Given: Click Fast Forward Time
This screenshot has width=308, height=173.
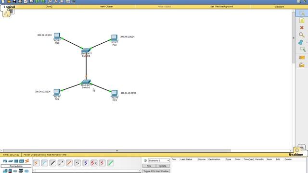Looking at the screenshot, I should 57,155.
